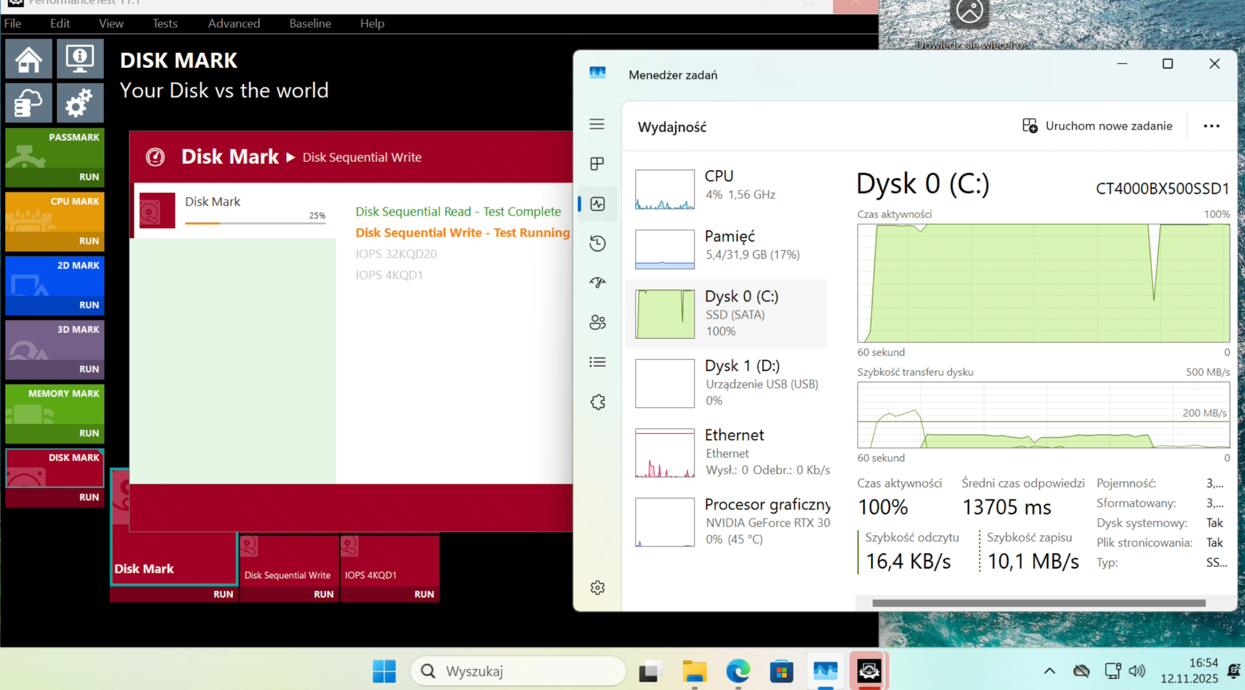Click the gauge icon beside Disk Mark header
The image size is (1245, 690).
[155, 157]
